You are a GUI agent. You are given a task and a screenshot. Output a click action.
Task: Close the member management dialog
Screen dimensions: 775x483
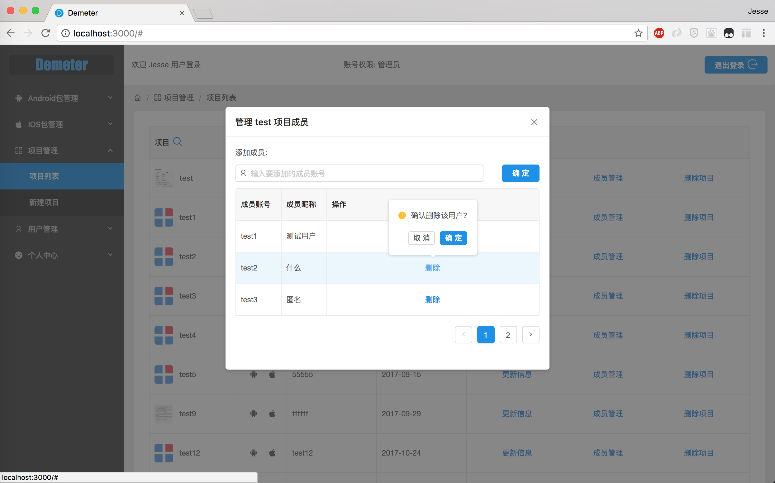(x=534, y=122)
